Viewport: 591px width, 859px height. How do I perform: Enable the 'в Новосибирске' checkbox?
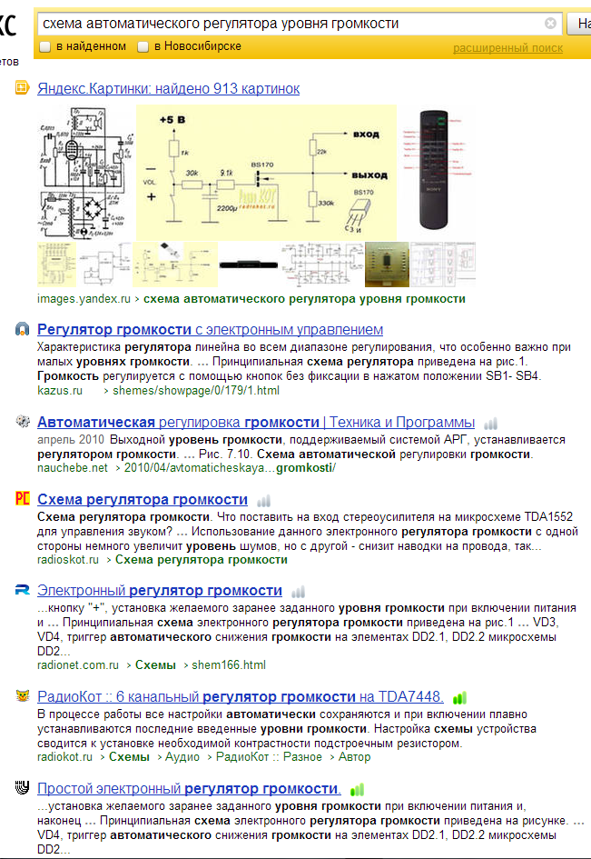coord(143,46)
